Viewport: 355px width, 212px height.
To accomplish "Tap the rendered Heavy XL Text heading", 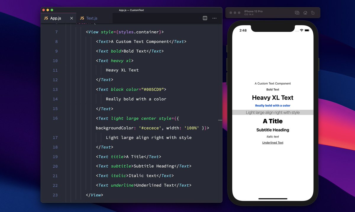I will tap(272, 98).
